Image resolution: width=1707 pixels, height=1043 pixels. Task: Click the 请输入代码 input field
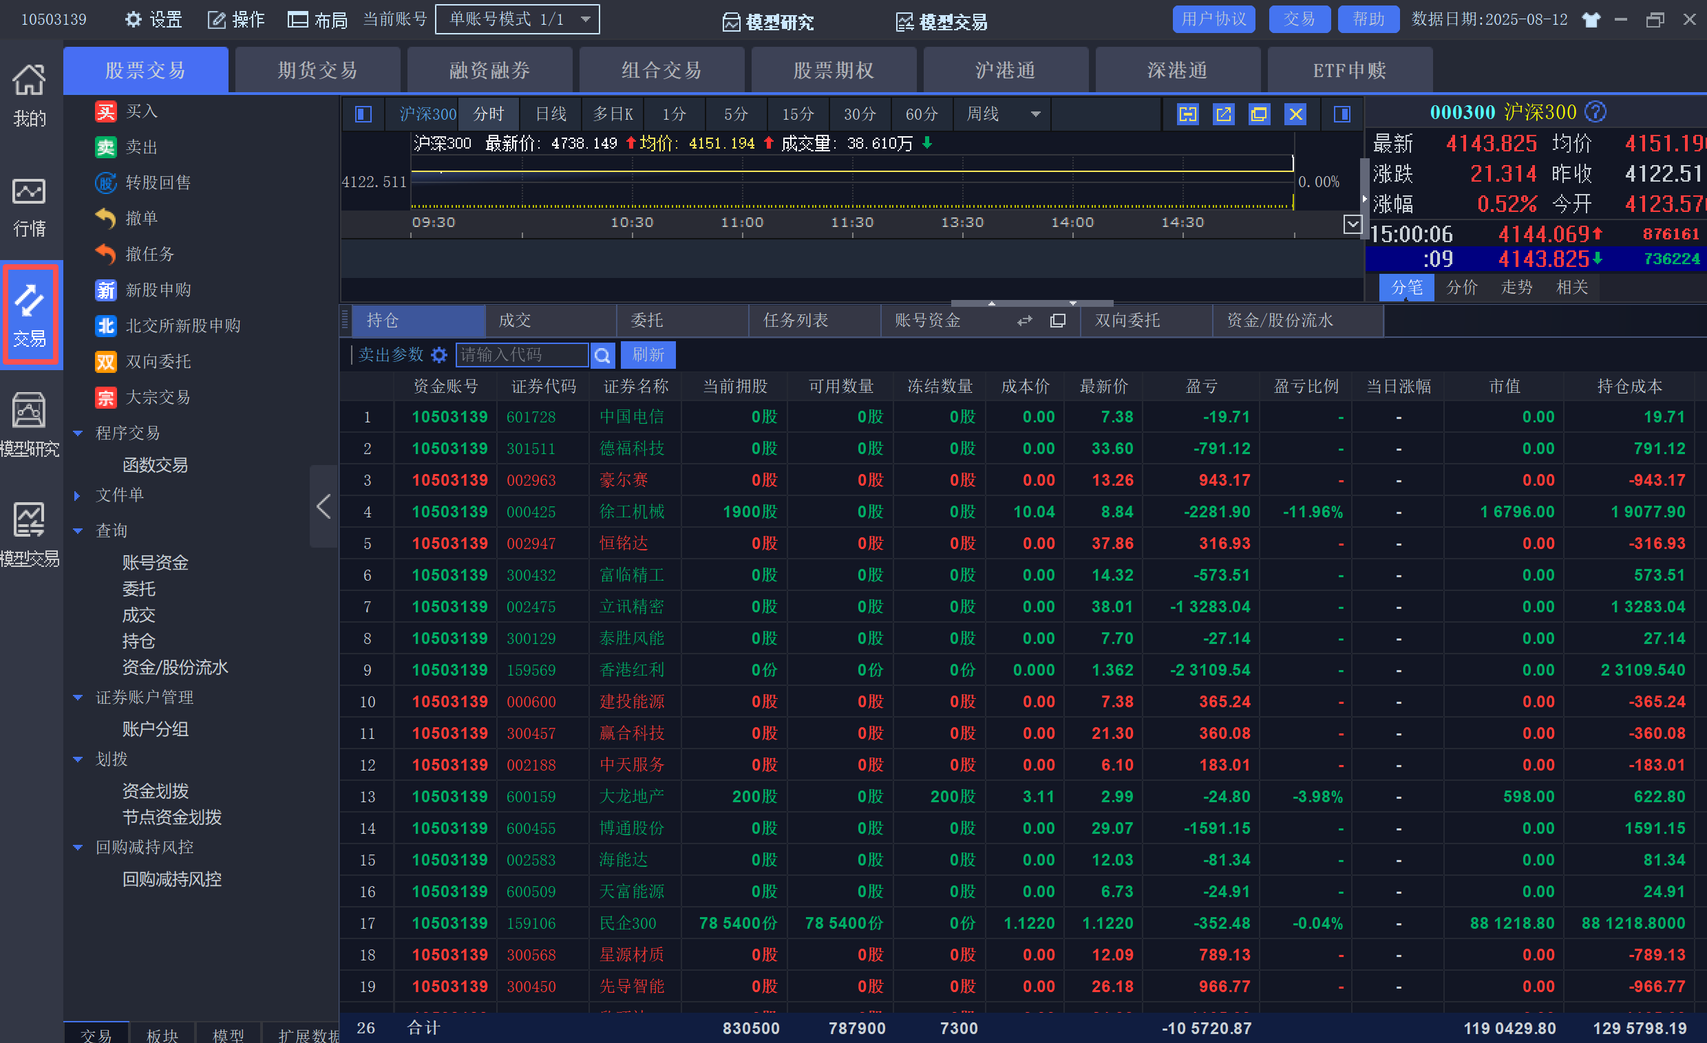[x=521, y=355]
